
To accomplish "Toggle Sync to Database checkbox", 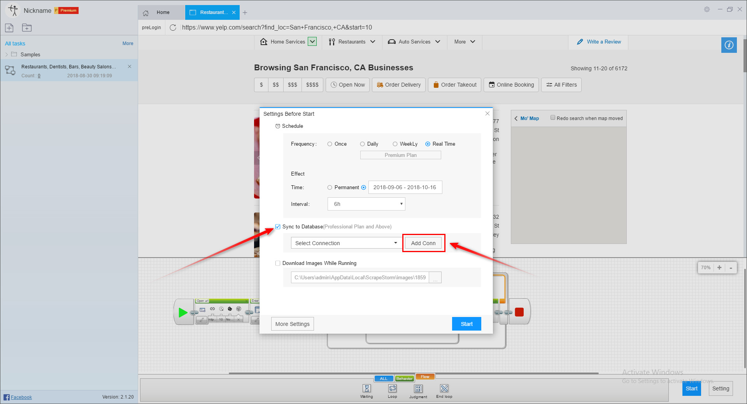I will (x=278, y=226).
